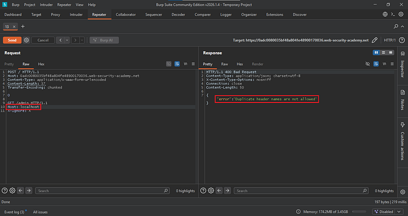Open the Disabled AI status dropdown
Viewport: 408px width, 216px height.
388,212
